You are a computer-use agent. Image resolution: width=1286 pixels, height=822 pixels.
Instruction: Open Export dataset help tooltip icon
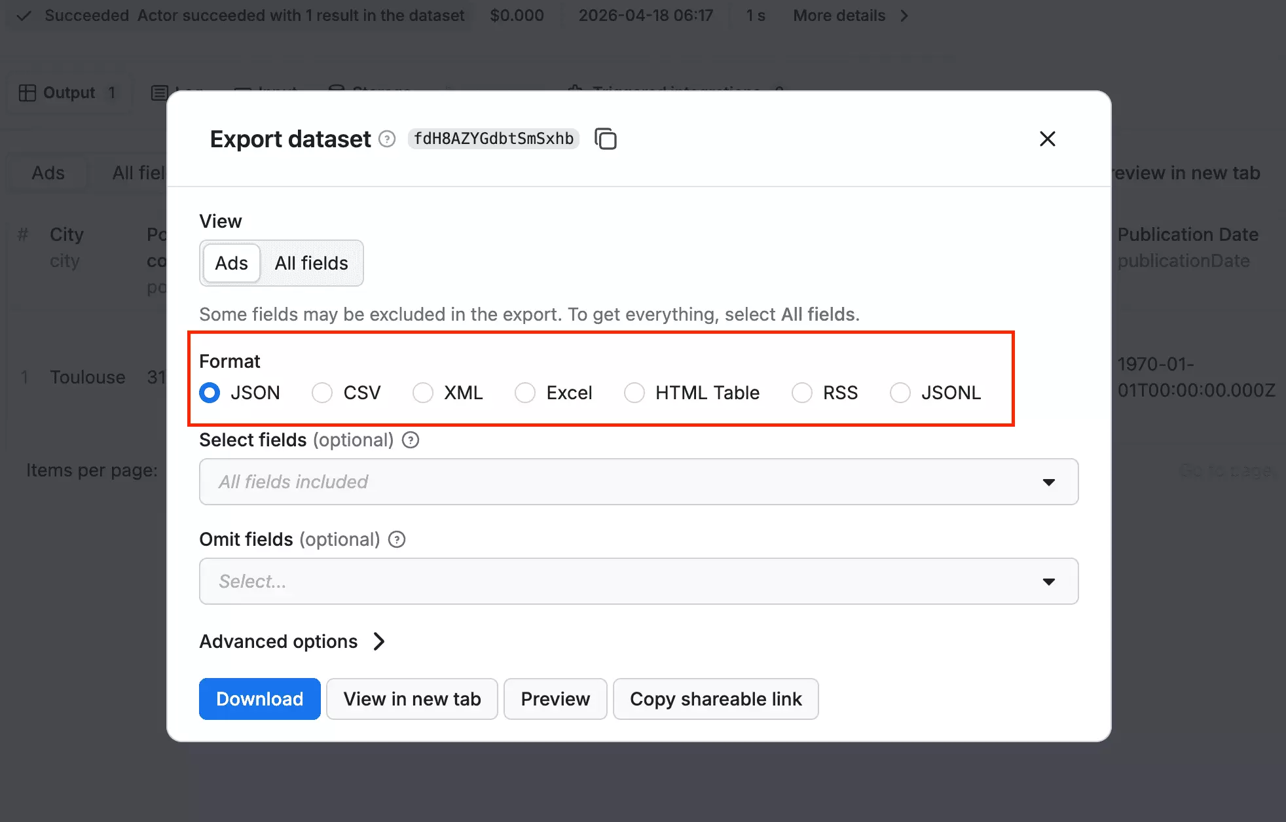pyautogui.click(x=386, y=139)
